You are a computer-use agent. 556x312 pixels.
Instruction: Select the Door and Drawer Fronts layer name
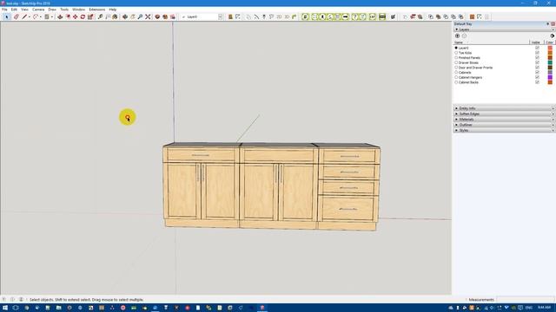[475, 68]
